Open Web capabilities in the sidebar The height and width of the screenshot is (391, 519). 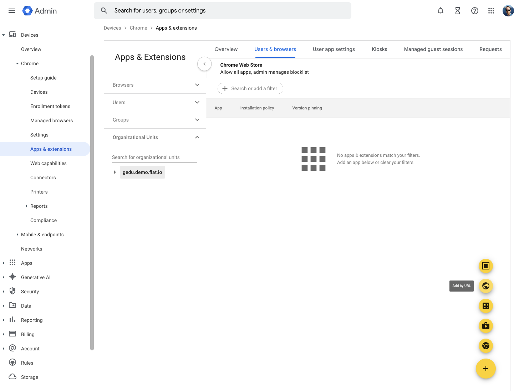(x=49, y=163)
